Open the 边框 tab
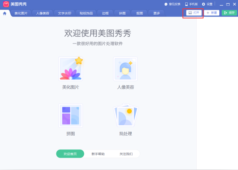The width and height of the screenshot is (238, 170). [x=106, y=13]
